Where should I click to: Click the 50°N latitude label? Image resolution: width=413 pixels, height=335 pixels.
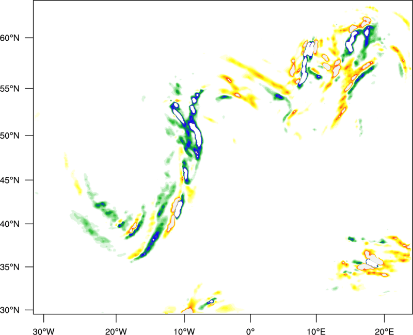tap(10, 136)
